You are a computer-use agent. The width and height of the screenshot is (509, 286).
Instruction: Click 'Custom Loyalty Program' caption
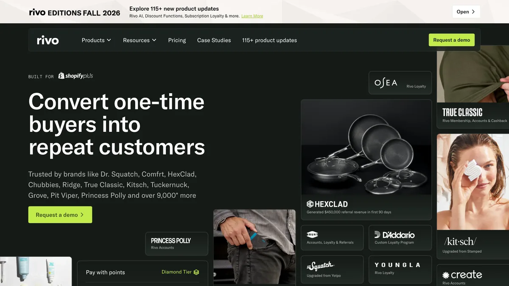click(394, 242)
